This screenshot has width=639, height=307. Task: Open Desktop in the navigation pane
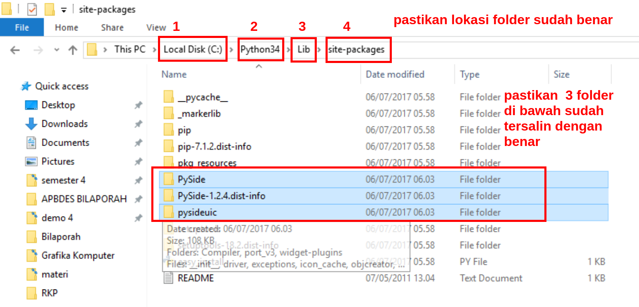[x=58, y=105]
